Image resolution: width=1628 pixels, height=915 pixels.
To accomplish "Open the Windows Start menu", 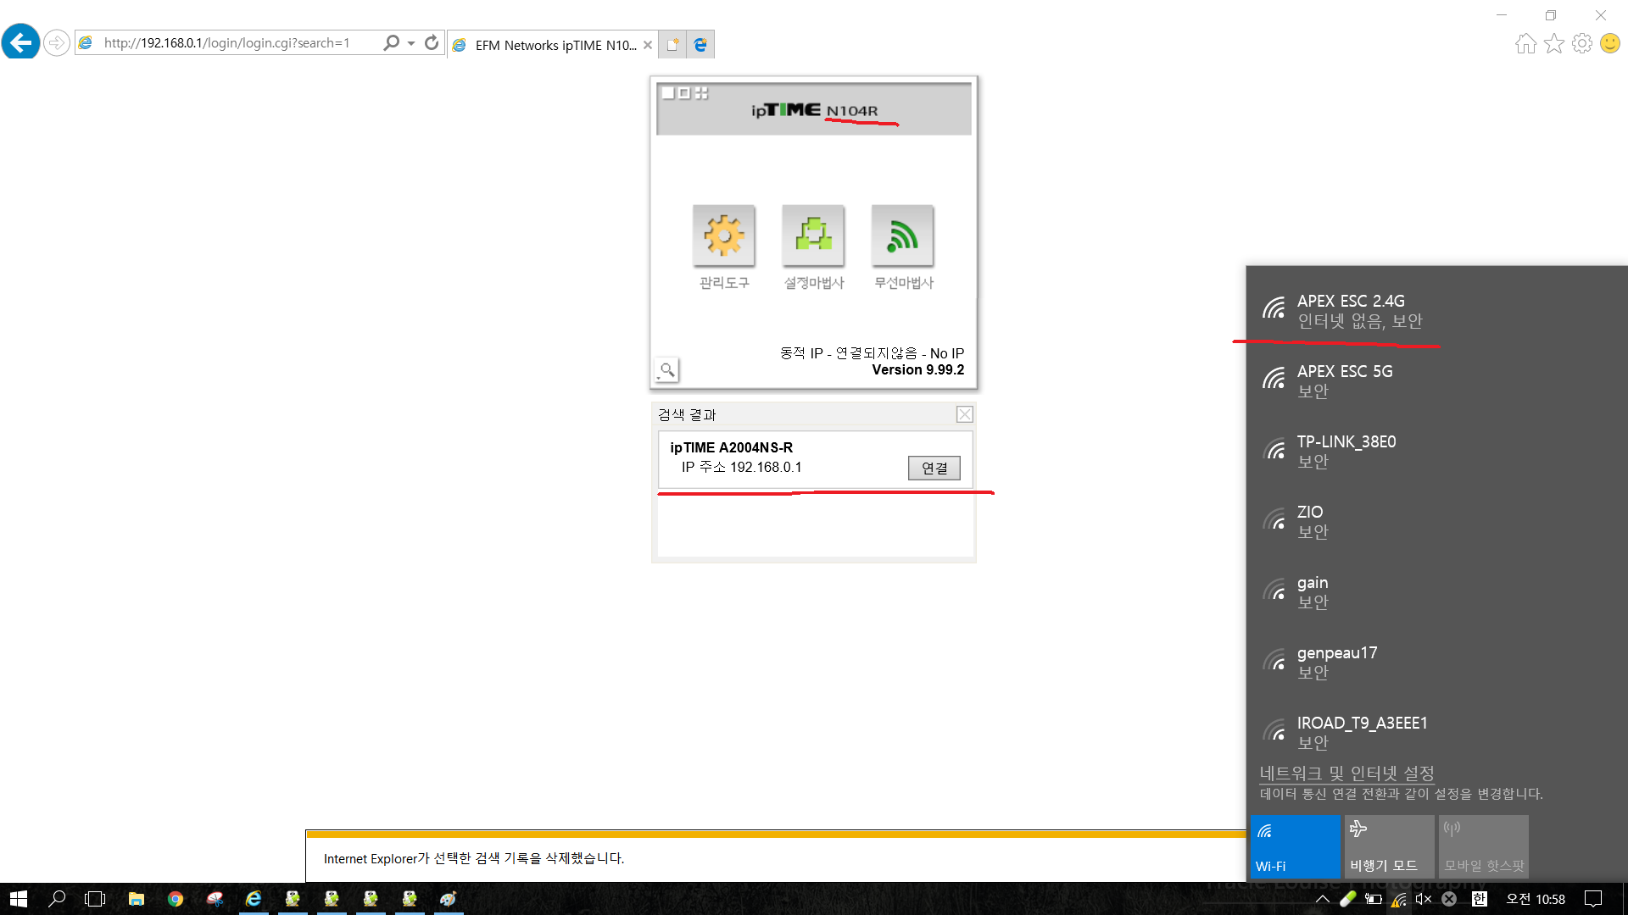I will click(x=19, y=899).
